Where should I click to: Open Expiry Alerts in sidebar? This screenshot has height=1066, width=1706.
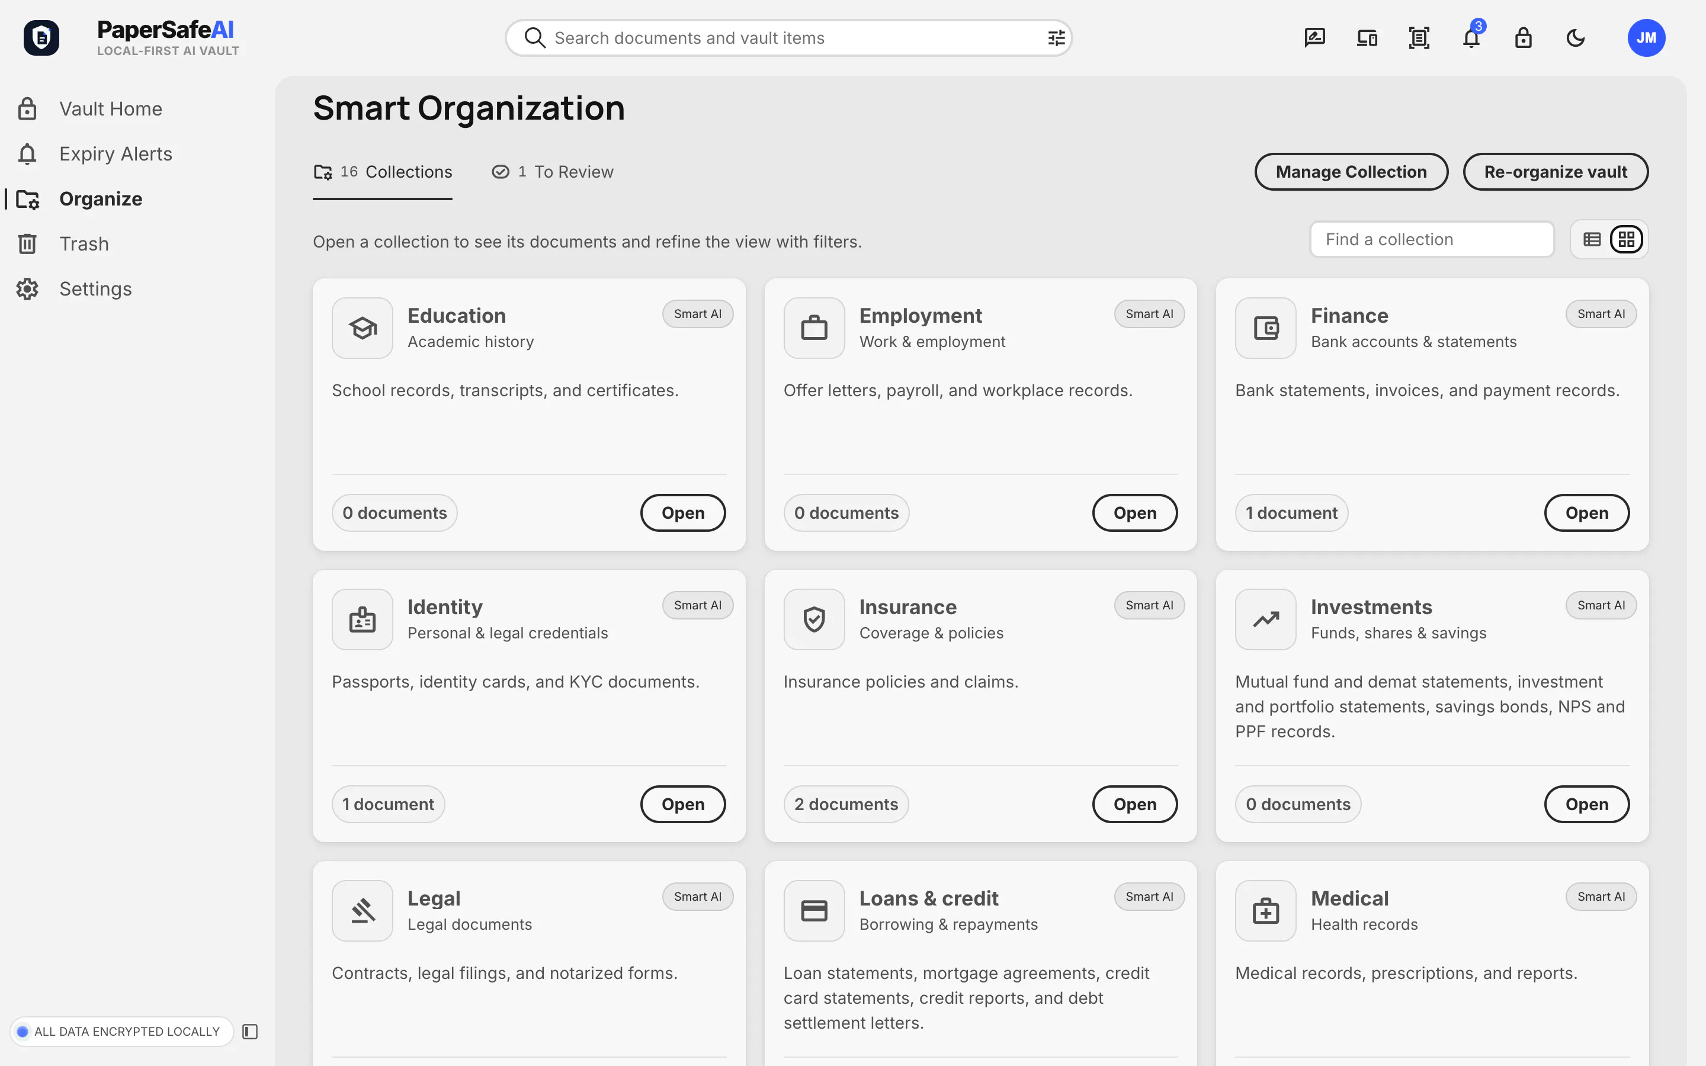pos(94,154)
